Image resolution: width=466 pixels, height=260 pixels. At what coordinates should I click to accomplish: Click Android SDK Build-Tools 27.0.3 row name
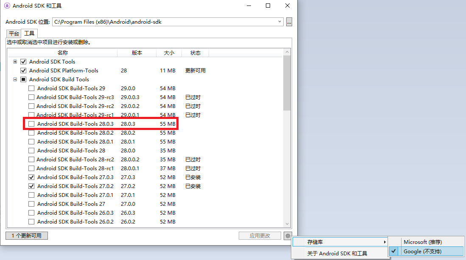[x=75, y=177]
